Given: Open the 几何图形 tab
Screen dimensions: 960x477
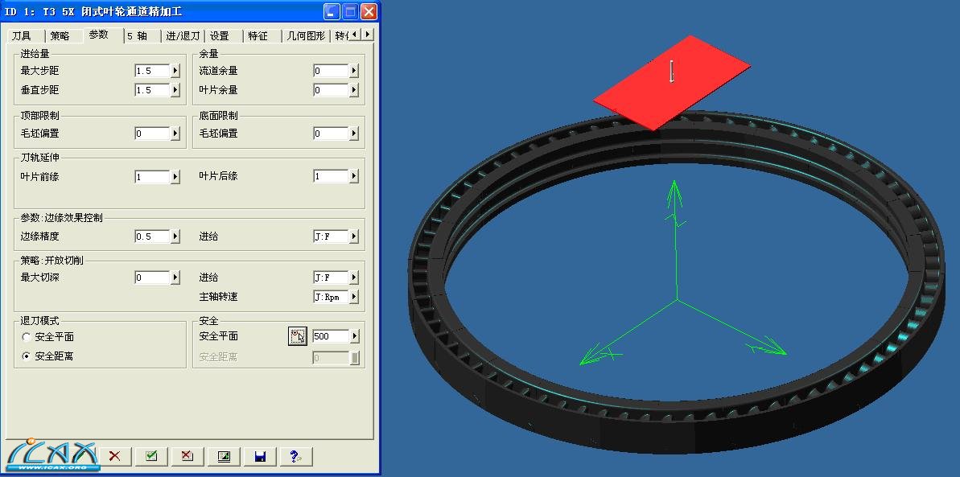Looking at the screenshot, I should tap(306, 36).
